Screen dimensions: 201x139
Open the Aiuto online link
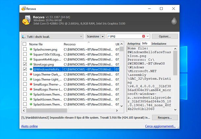coord(29,126)
